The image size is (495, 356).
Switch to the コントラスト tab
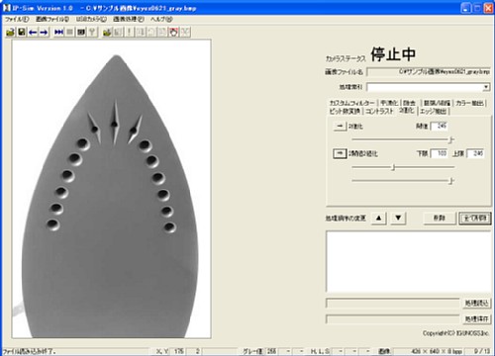tap(379, 112)
